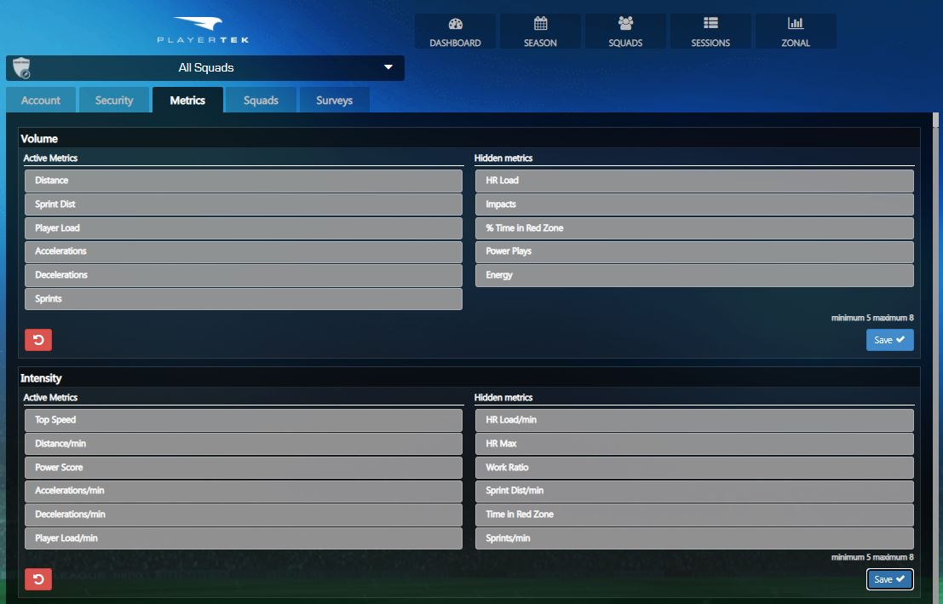Screen dimensions: 943x604
Task: Save the Volume metrics selection
Action: (x=889, y=340)
